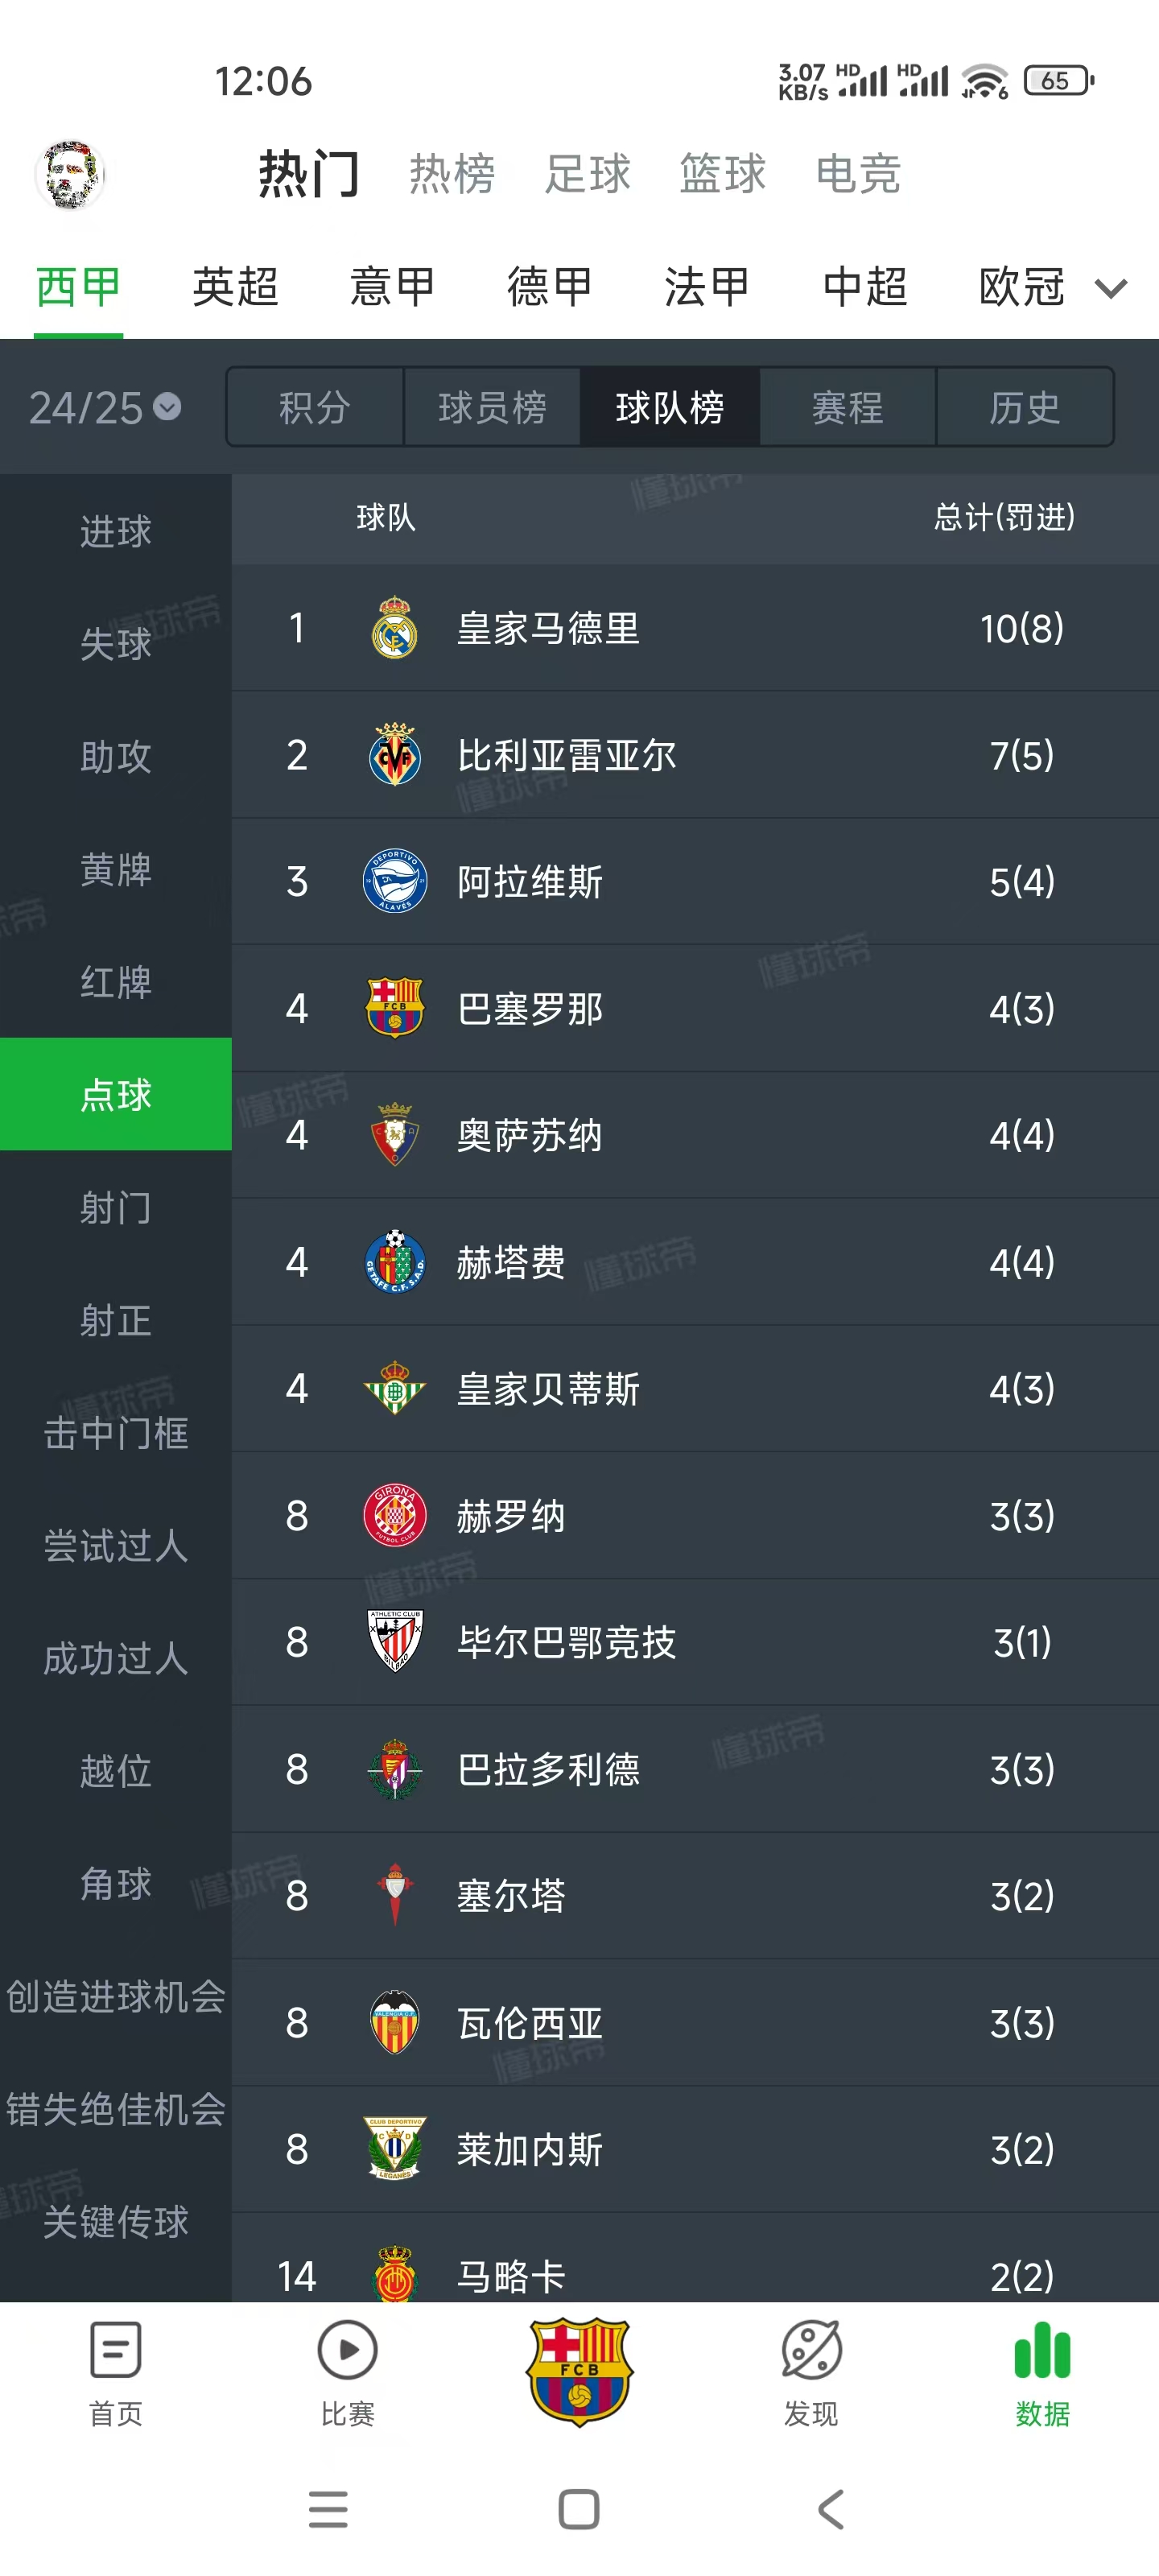
Task: Choose 助攻 in the stats sidebar
Action: coord(116,756)
